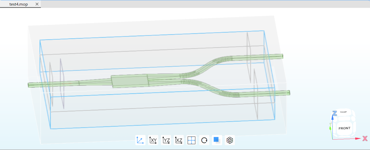Set view to the XY plane

(x=153, y=140)
